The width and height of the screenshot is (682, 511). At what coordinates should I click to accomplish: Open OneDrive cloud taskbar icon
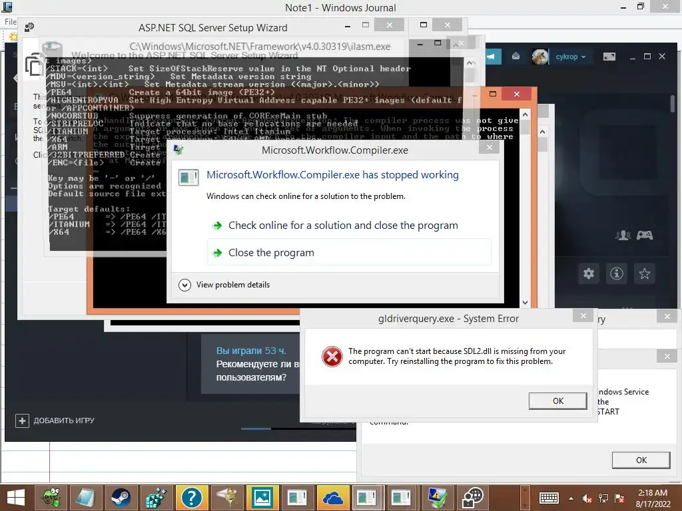(333, 498)
